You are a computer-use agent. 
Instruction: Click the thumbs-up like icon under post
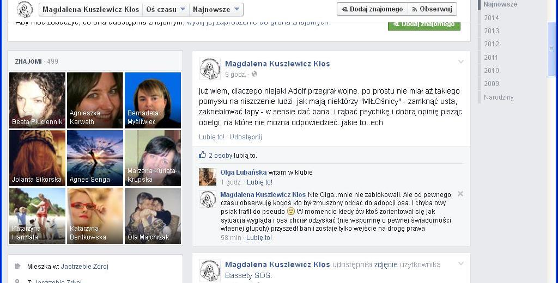[x=203, y=155]
